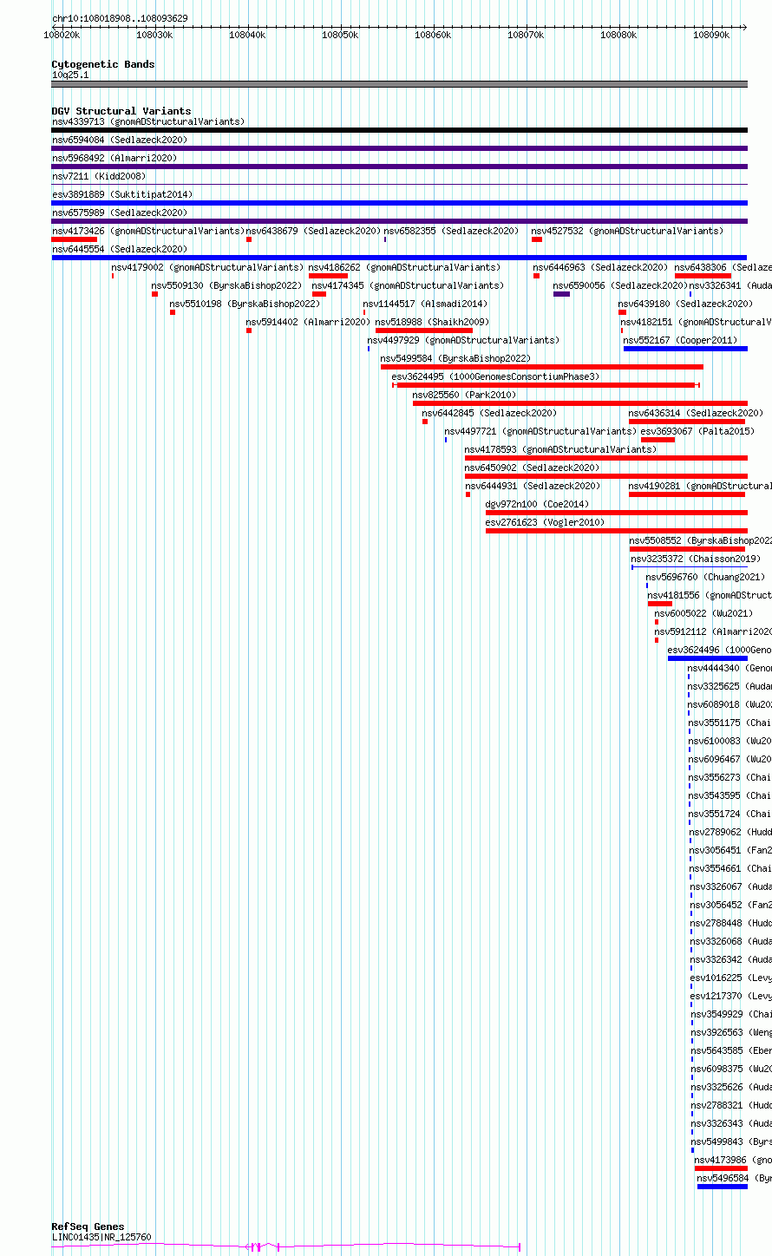Image resolution: width=772 pixels, height=1256 pixels.
Task: Open esv3891889 (Suktitipat2014) variant entry
Action: tap(122, 194)
